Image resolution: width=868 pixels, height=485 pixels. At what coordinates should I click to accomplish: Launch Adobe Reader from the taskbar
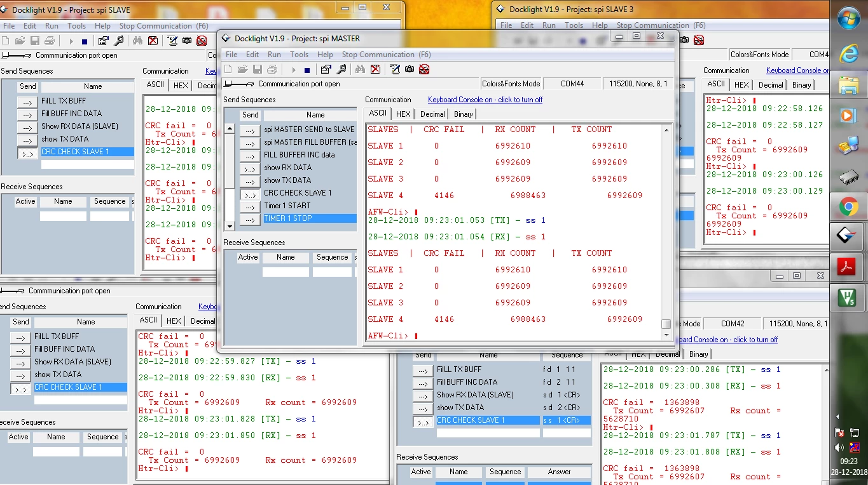pyautogui.click(x=848, y=266)
